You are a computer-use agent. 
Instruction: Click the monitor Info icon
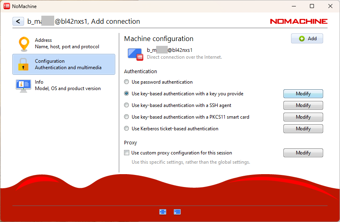tap(23, 85)
